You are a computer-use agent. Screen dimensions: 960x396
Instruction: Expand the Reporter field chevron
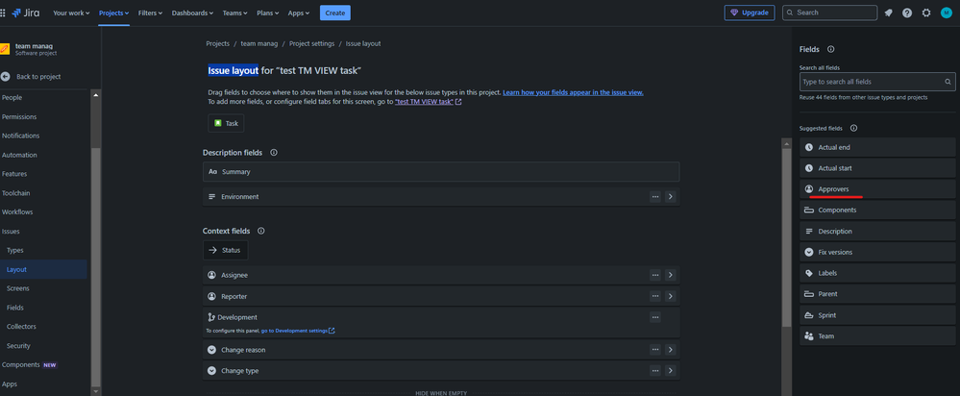(671, 296)
